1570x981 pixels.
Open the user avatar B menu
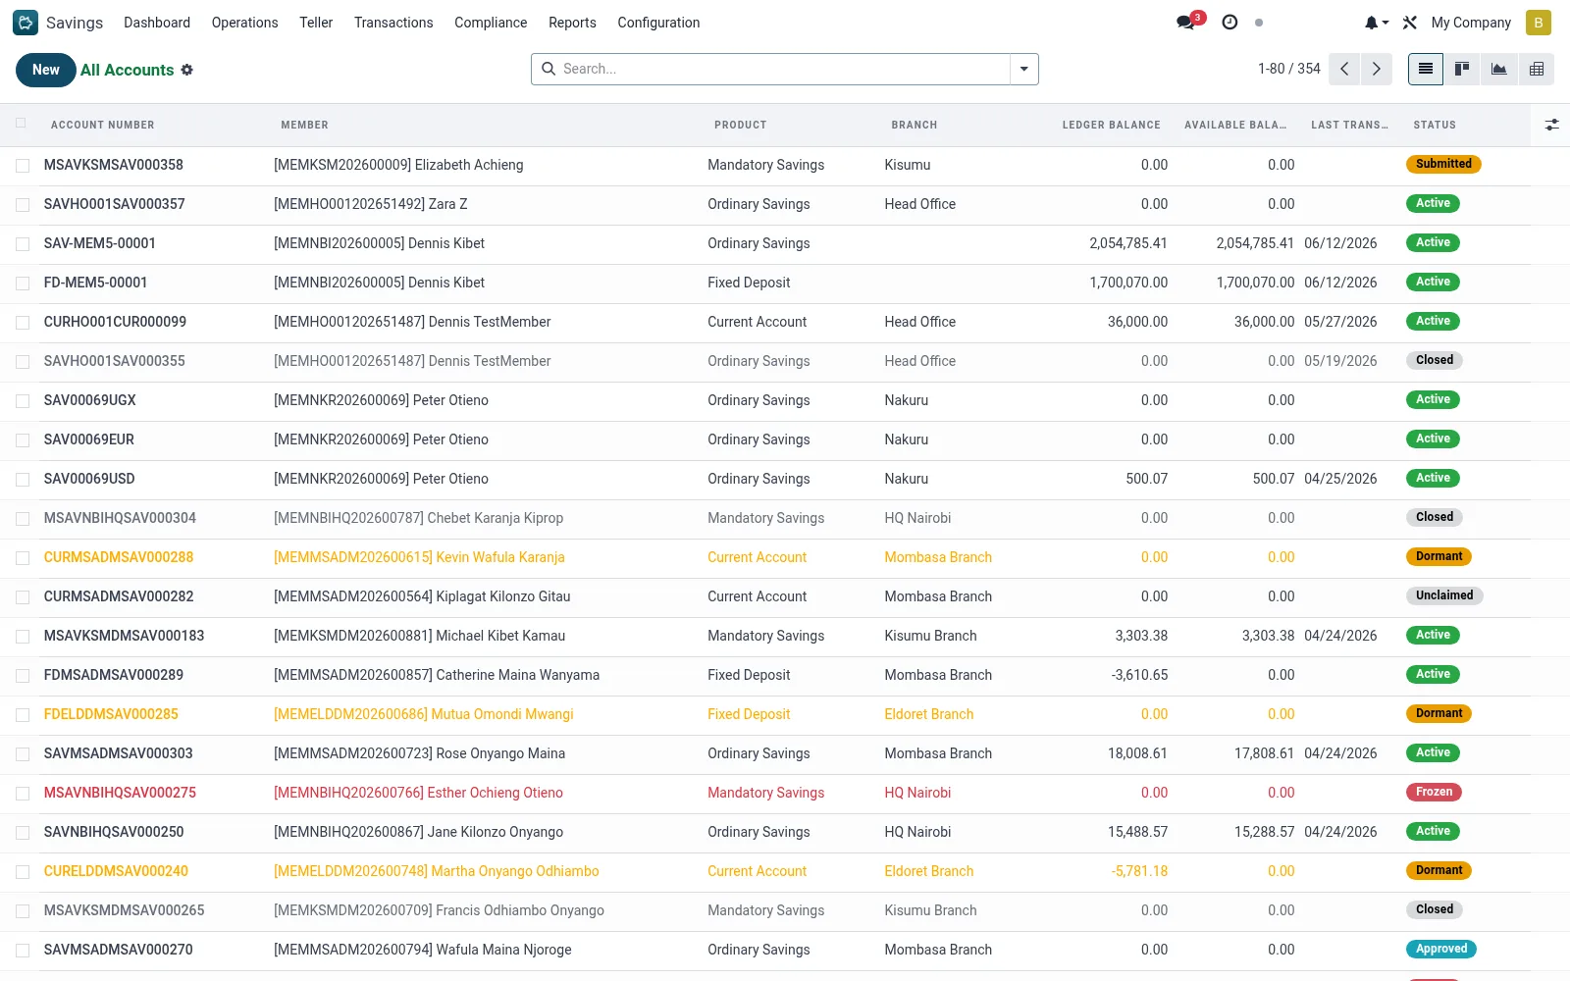(1538, 23)
